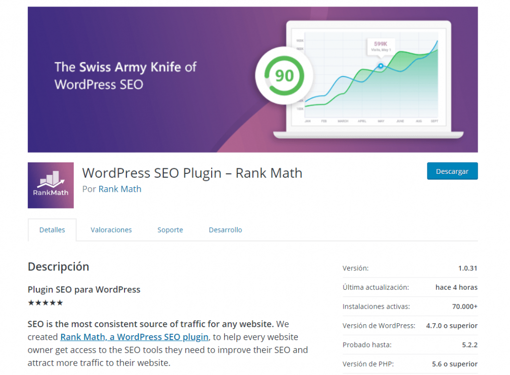Viewport: 510px width, 375px height.
Task: Click the 'Versión de WordPress:' label
Action: pos(379,326)
